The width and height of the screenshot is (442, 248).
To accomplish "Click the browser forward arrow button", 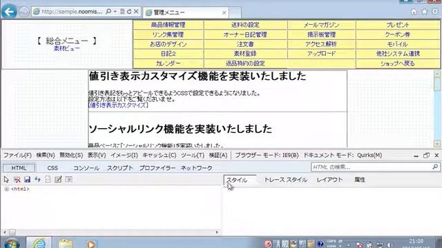I will click(24, 12).
